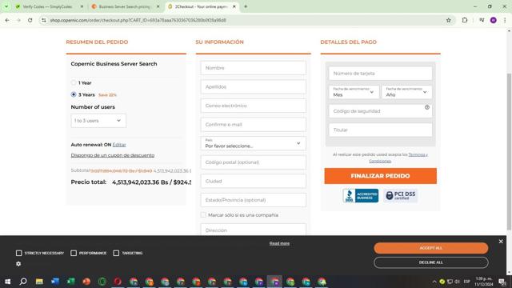View site information icon in address bar
Screen dimensions: 512x288
point(44,20)
